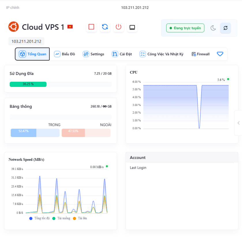Toggle dark mode with moon icon

[x=213, y=28]
